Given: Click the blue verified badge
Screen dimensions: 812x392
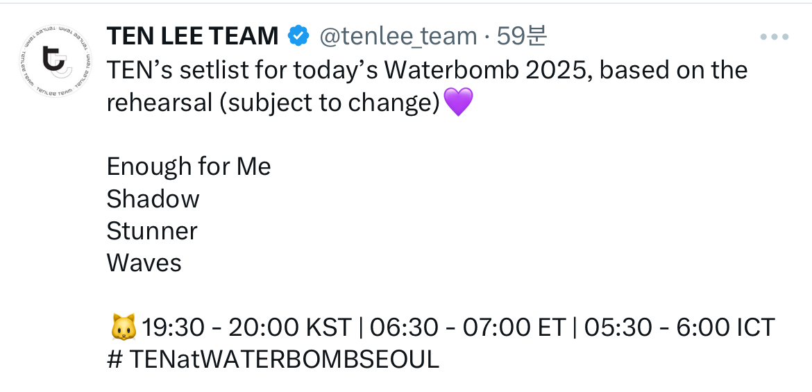Looking at the screenshot, I should [x=298, y=37].
